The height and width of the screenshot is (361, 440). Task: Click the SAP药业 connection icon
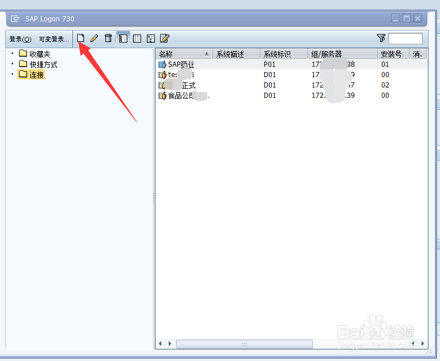pos(162,64)
